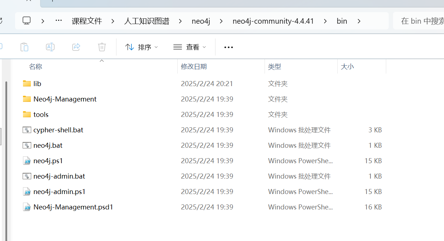Click the 3 KB size of cypher-shell.bat

point(375,130)
